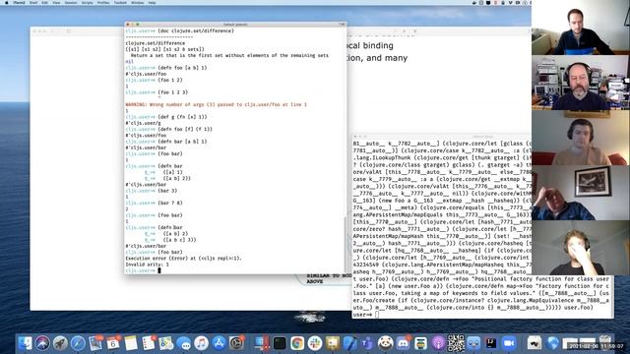630x354 pixels.
Task: Open Safari compass icon in dock
Action: (78, 343)
